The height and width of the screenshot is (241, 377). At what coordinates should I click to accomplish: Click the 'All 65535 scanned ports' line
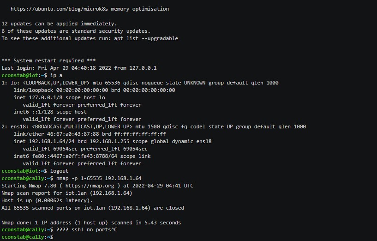(93, 208)
